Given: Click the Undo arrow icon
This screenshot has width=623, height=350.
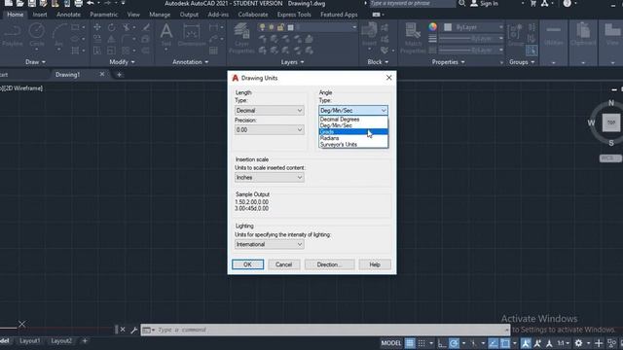Looking at the screenshot, I should point(91,3).
